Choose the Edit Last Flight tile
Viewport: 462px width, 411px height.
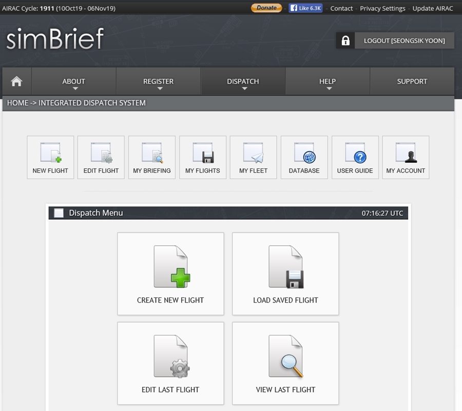pos(170,363)
